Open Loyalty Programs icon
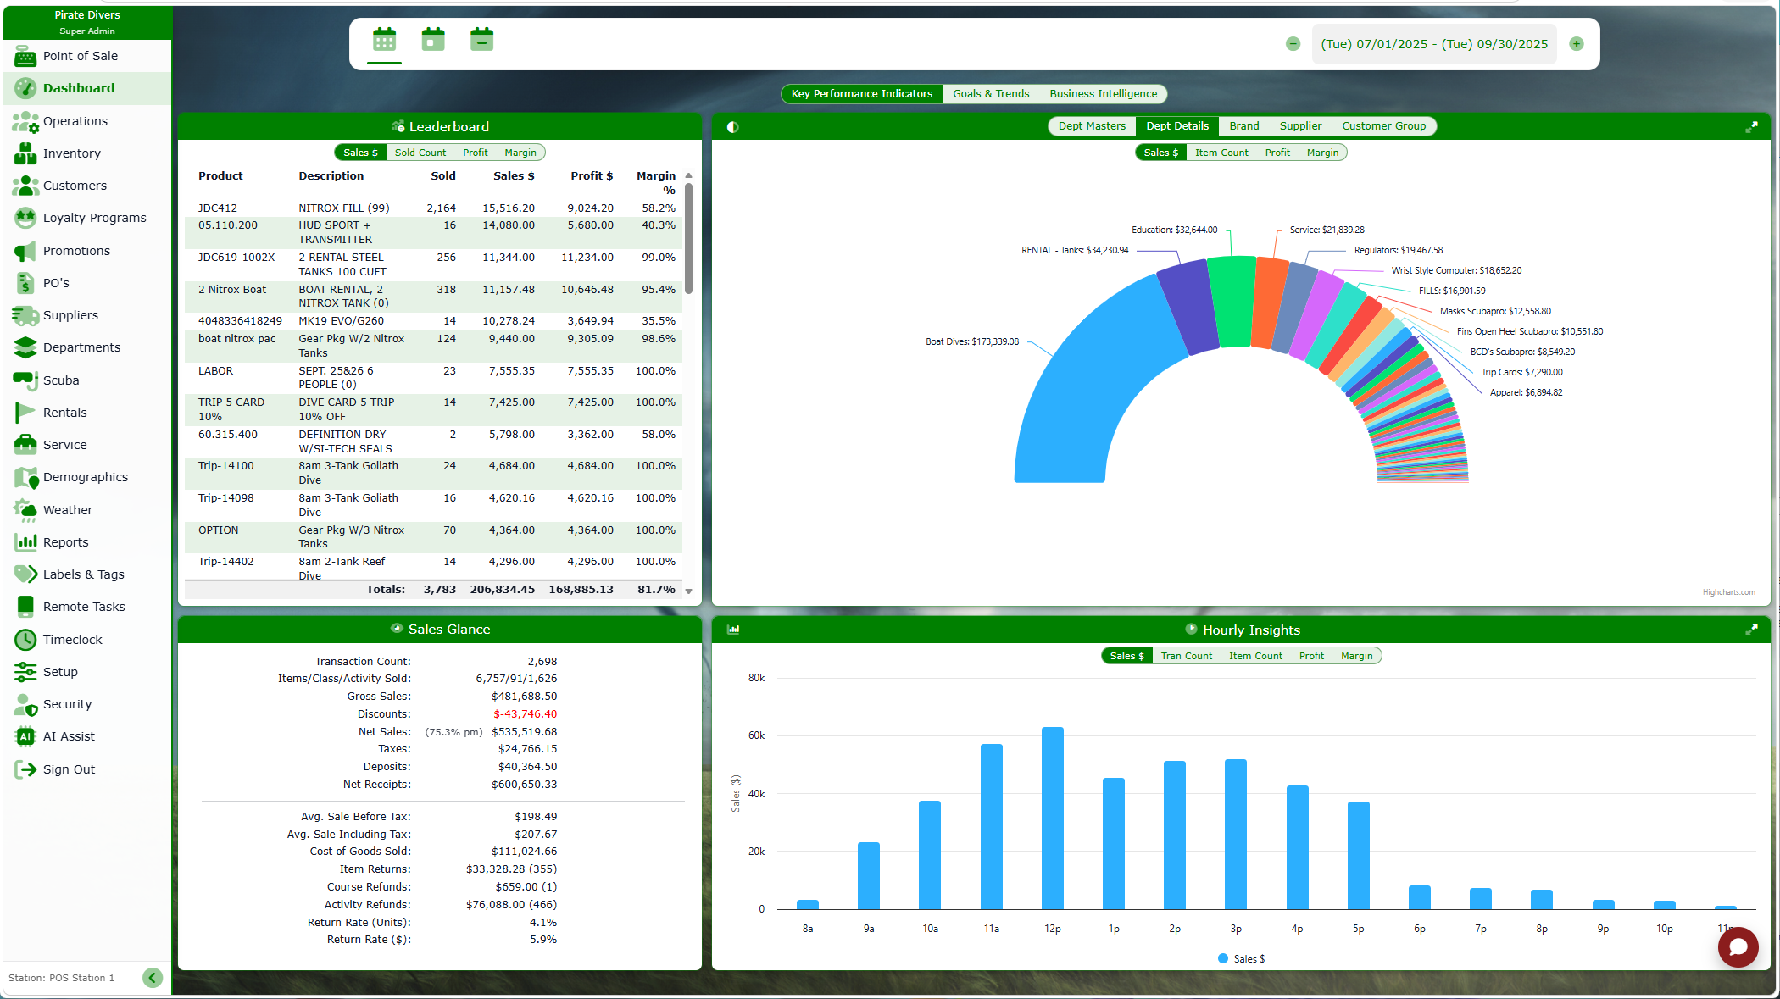 pos(25,218)
